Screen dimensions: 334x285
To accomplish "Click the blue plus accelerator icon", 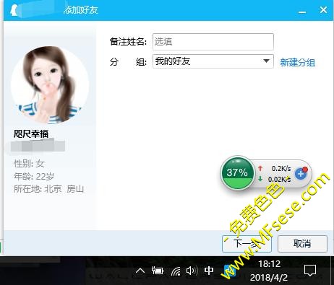I will point(301,173).
